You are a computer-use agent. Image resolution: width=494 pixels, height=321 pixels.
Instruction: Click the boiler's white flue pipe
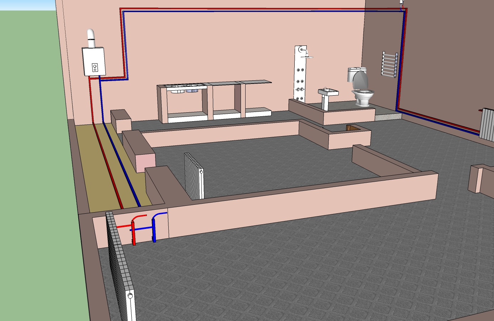click(91, 39)
